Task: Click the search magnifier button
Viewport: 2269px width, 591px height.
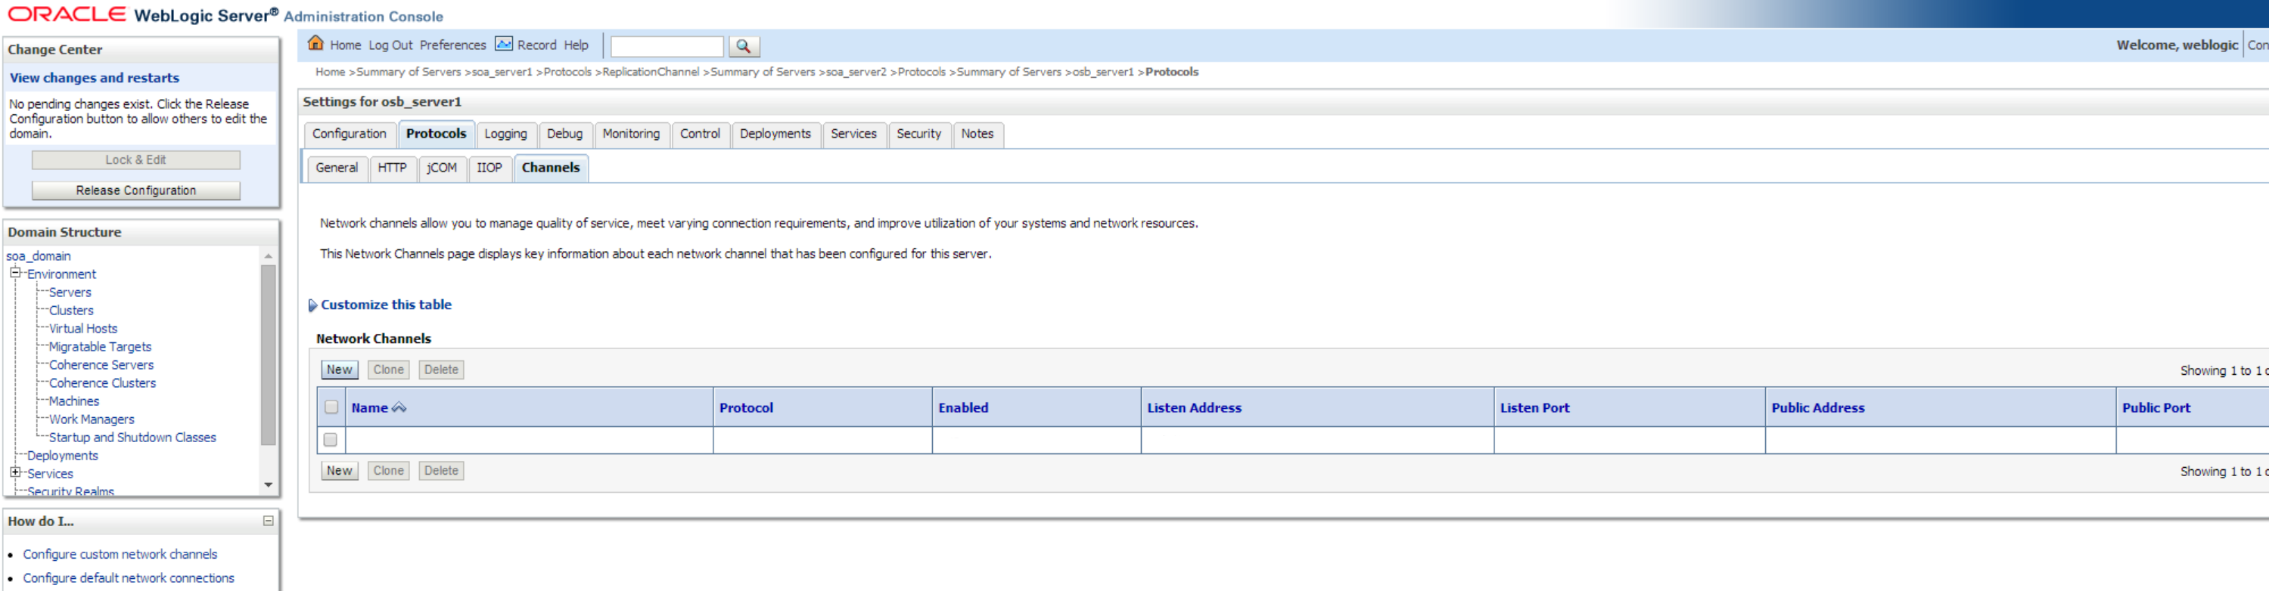Action: tap(744, 46)
